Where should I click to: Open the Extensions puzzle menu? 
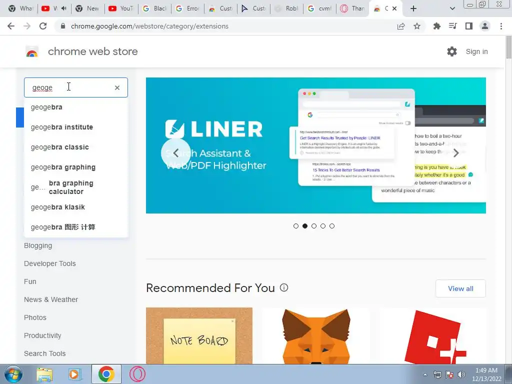point(436,26)
